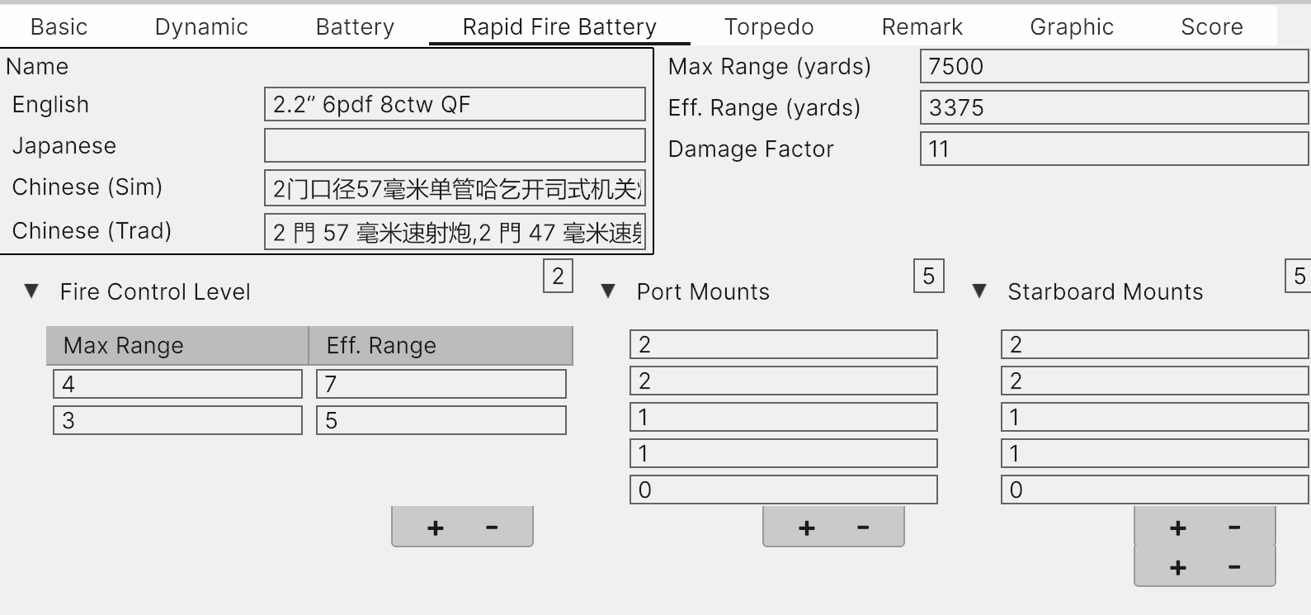
Task: Switch to the Torpedo tab
Action: click(769, 26)
